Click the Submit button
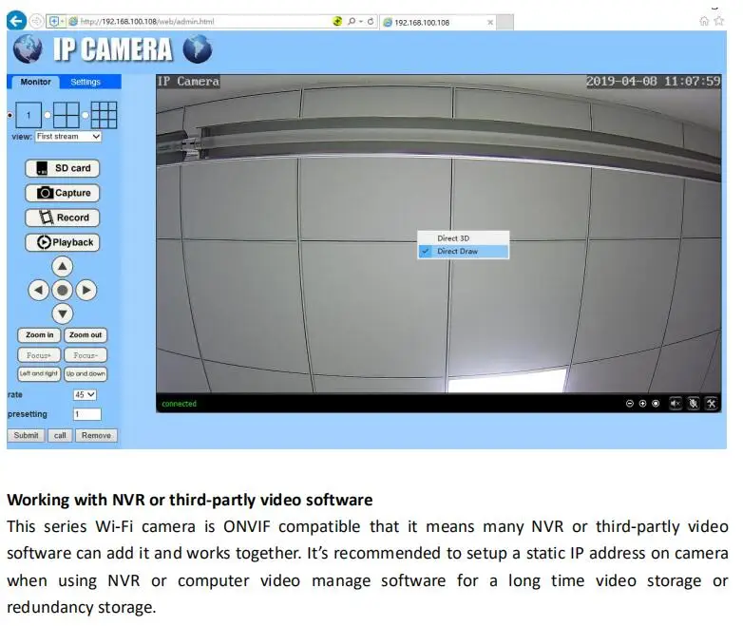The height and width of the screenshot is (626, 743). click(26, 435)
